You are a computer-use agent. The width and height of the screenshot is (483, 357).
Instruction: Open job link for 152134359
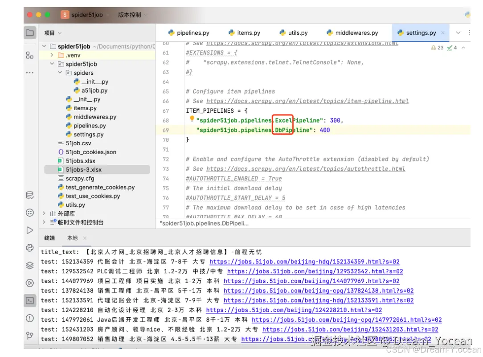click(x=304, y=262)
